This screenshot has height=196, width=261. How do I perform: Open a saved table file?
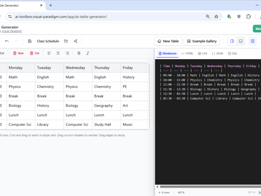tap(66, 41)
